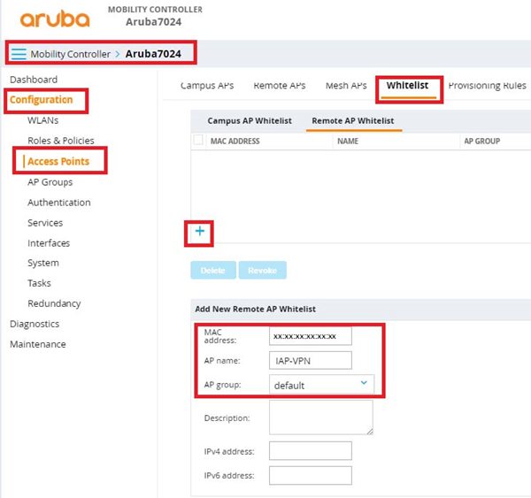Select Access Points in the sidebar
The height and width of the screenshot is (498, 531).
[58, 162]
